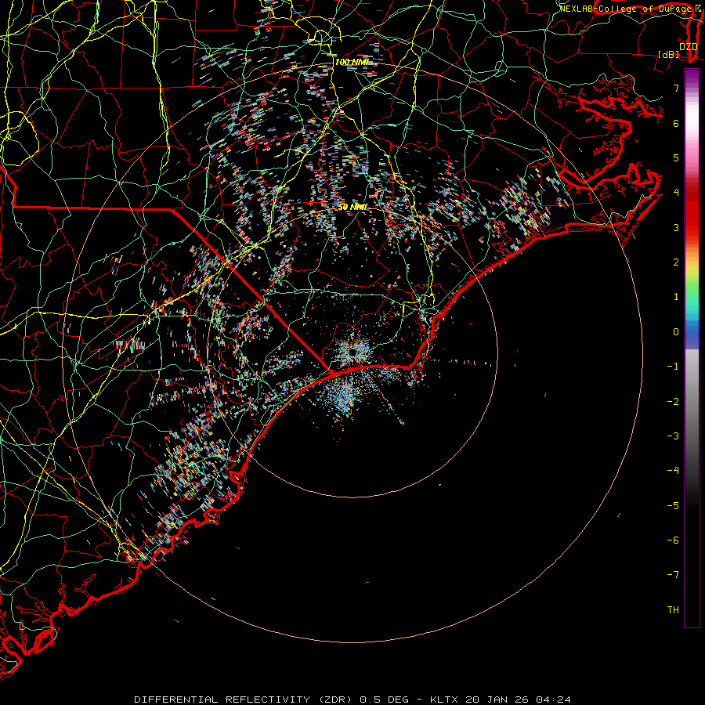Click the Differential Reflectivity KLTX caption text
705x705 pixels.
352,700
